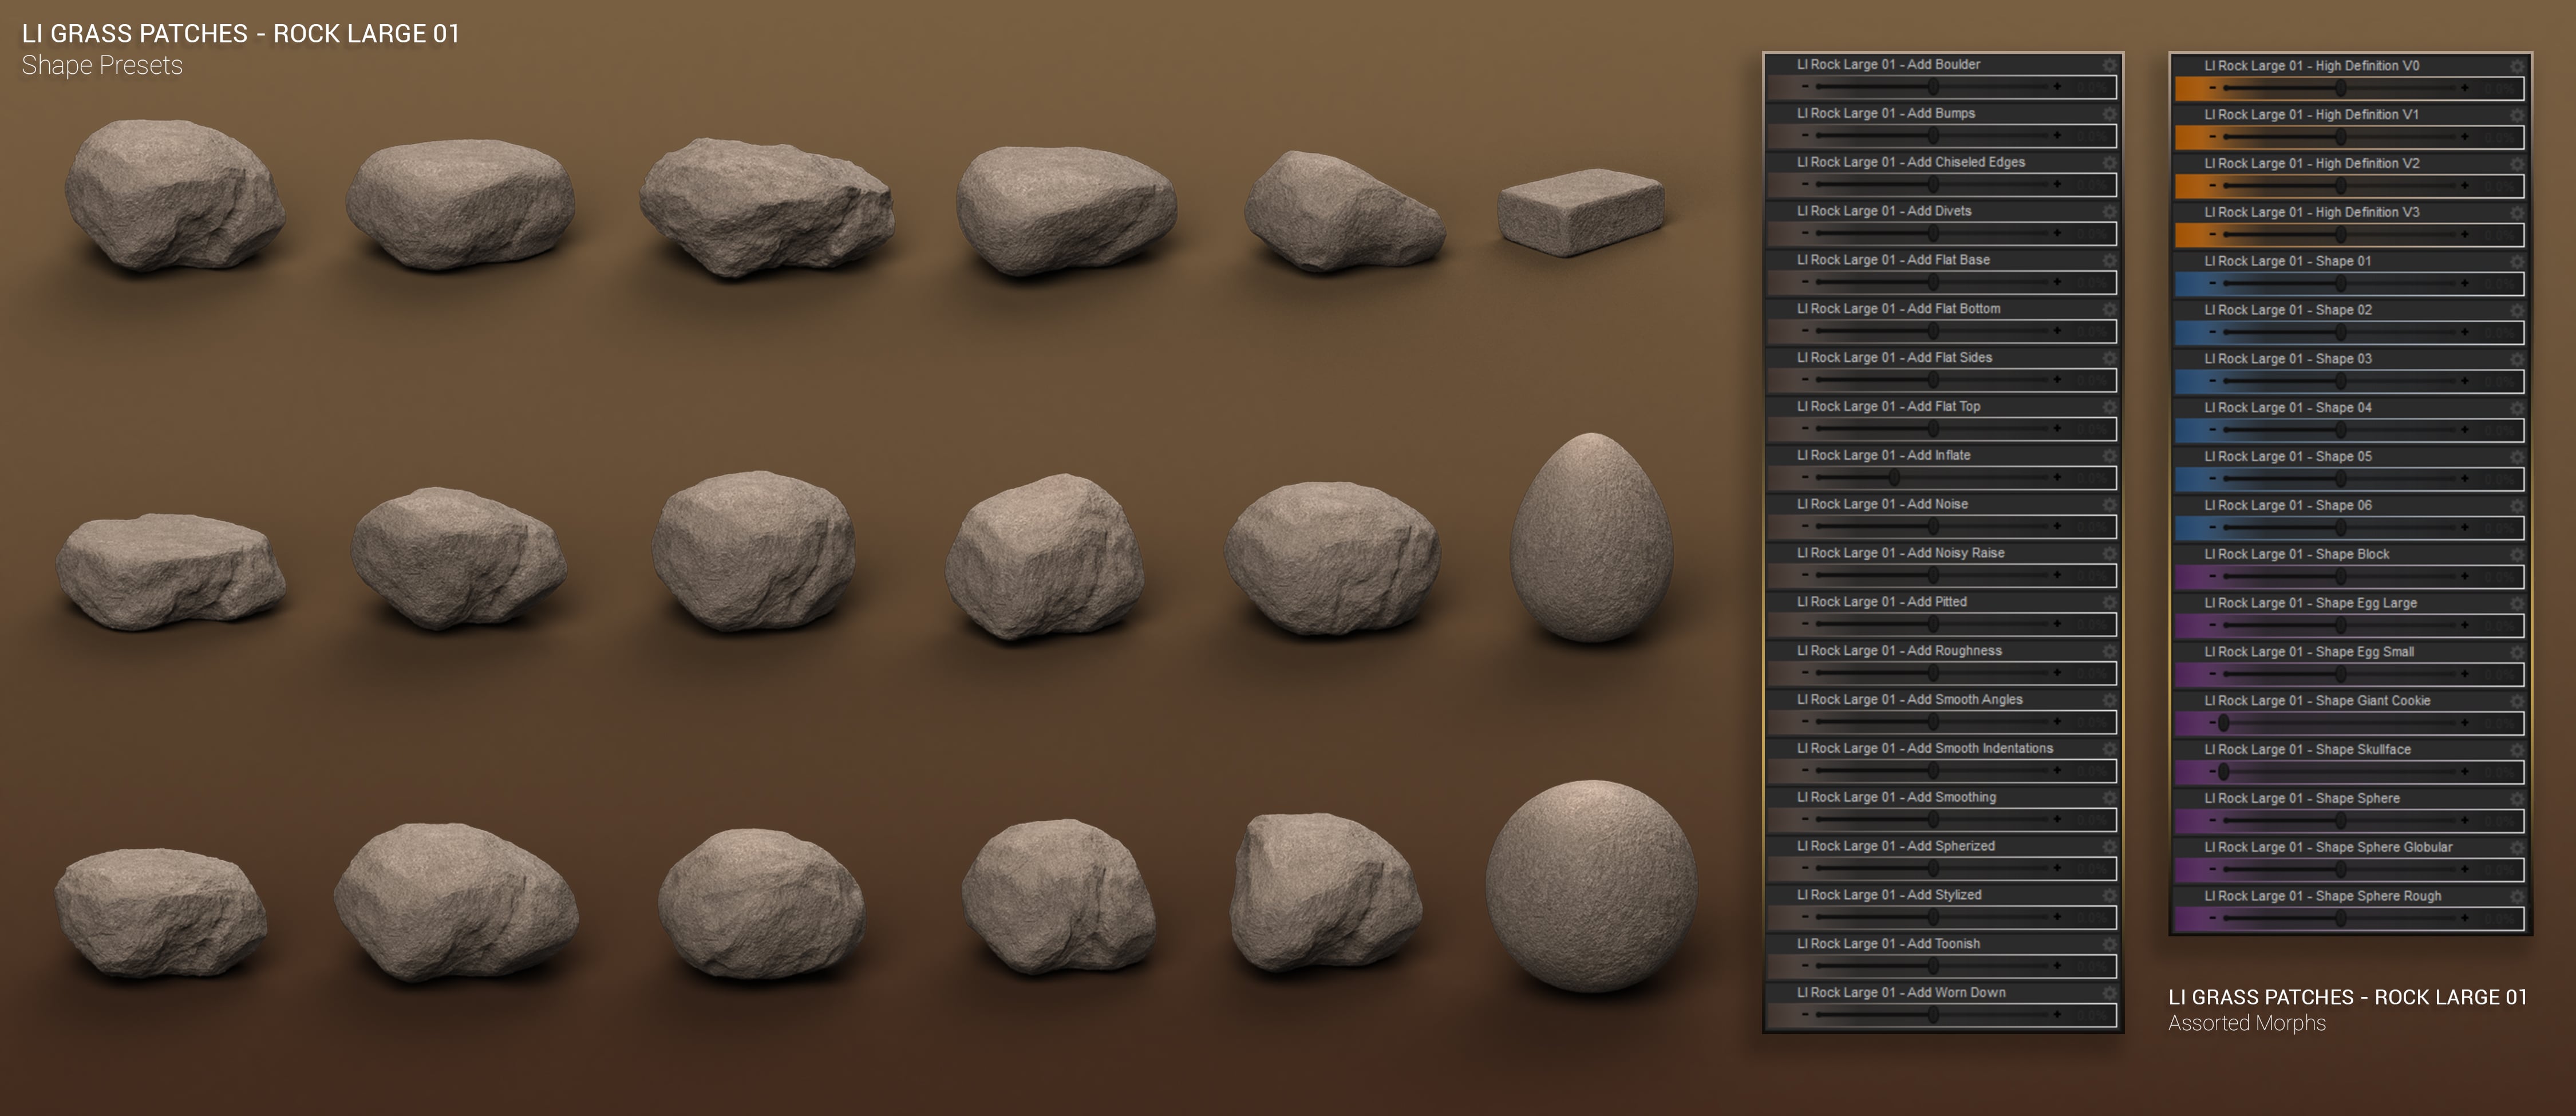Open the settings gear for Shape Skullface
This screenshot has width=2576, height=1116.
(2517, 751)
